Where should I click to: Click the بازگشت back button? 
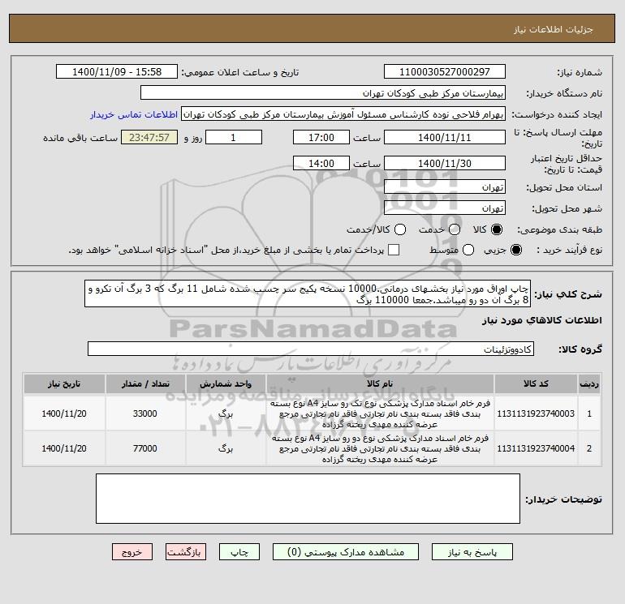click(x=186, y=552)
